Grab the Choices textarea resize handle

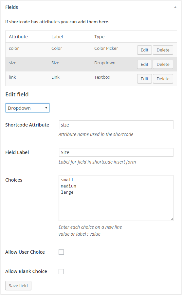[x=172, y=219]
